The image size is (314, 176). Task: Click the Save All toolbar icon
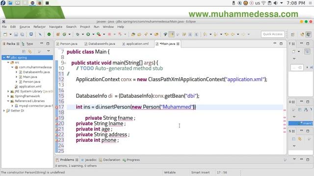click(x=22, y=34)
